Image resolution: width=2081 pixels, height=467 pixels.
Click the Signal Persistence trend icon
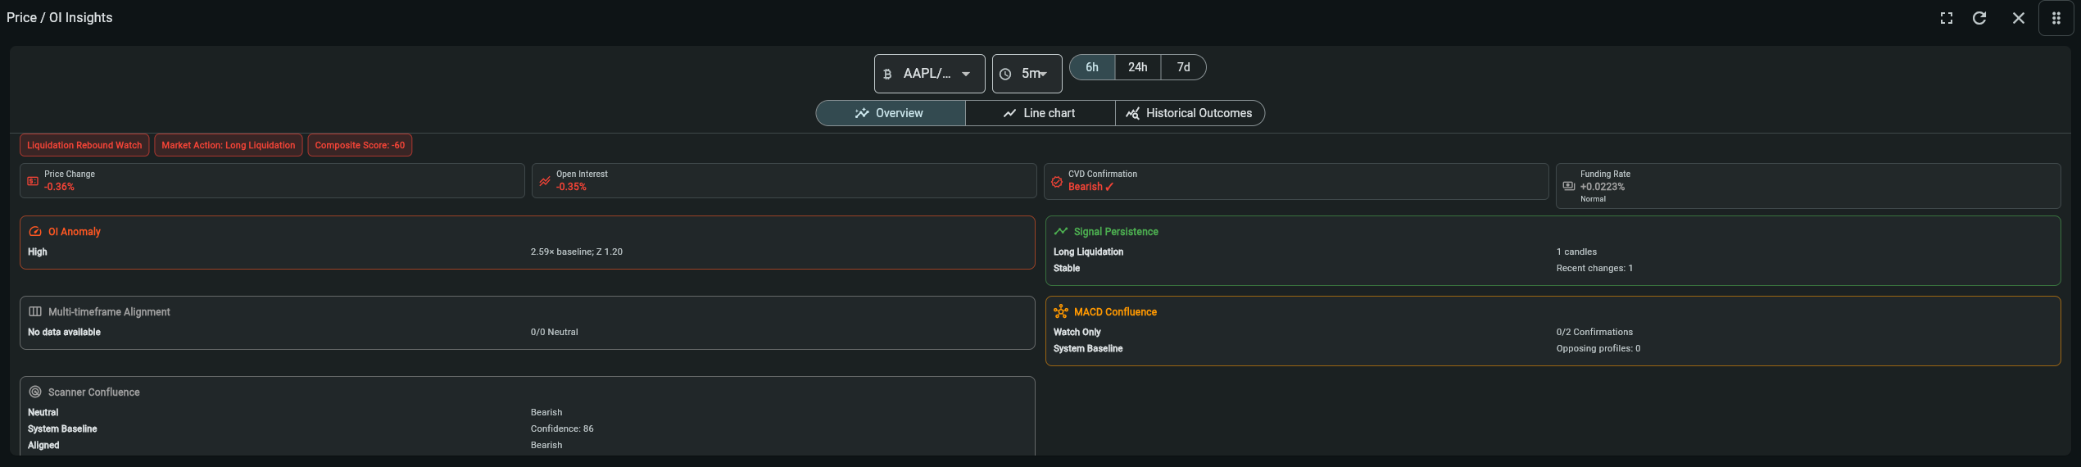(x=1061, y=232)
